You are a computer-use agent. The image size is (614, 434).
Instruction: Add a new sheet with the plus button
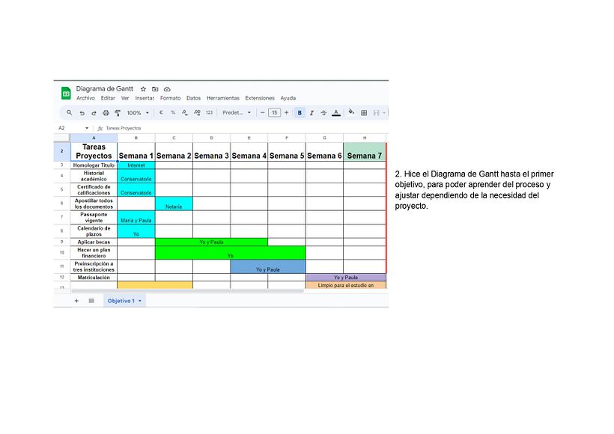(77, 300)
